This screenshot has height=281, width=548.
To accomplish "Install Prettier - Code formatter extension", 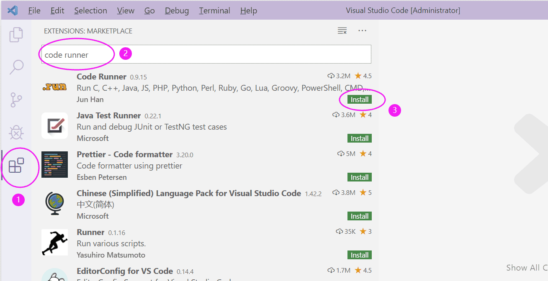I will (360, 177).
